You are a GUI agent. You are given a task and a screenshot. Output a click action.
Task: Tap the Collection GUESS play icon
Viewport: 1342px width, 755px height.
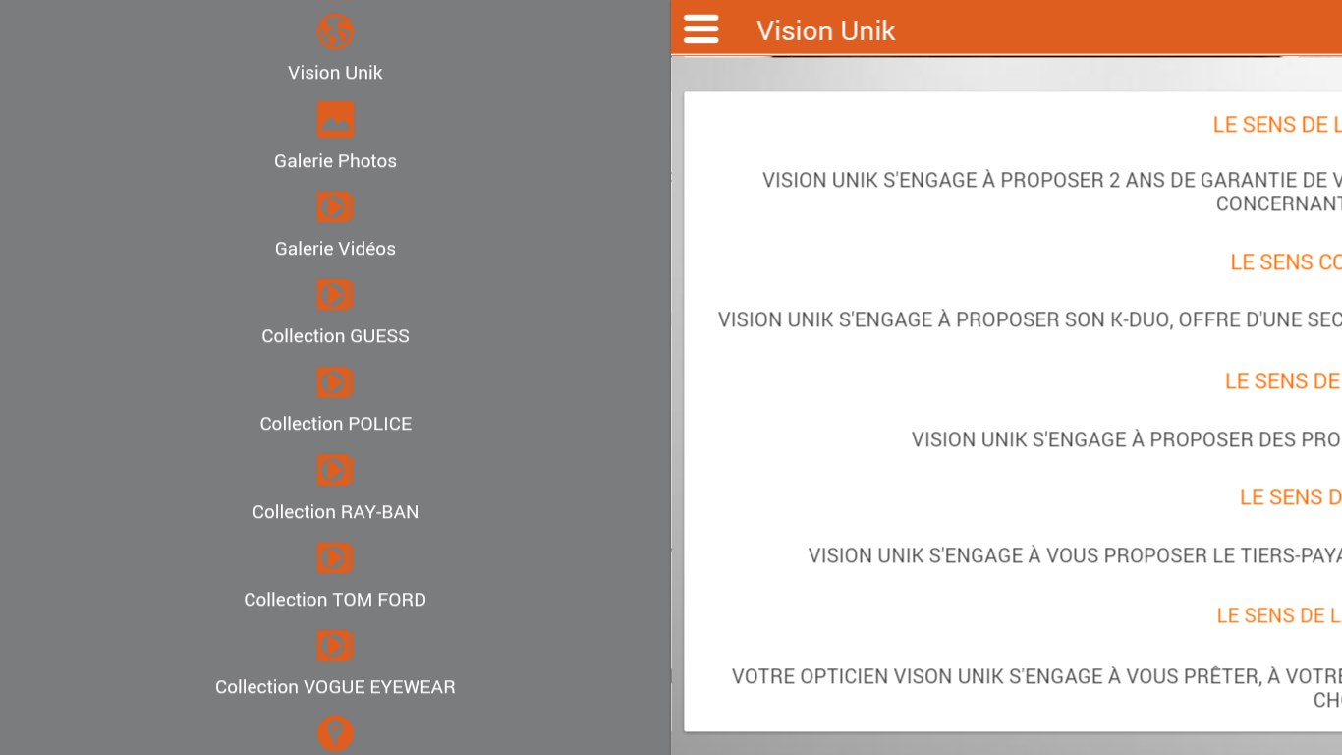[x=335, y=294]
